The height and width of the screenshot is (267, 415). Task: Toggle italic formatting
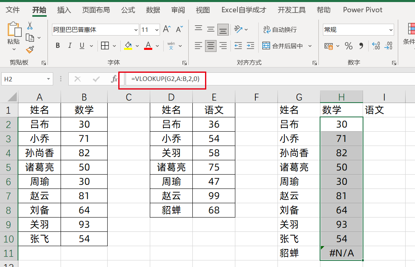(70, 46)
